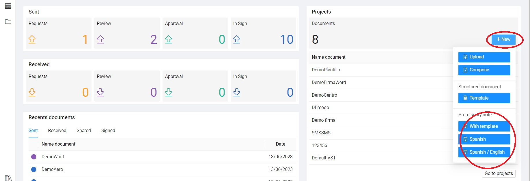530x181 pixels.
Task: Click the orange Sent Requests upload icon
Action: [x=32, y=39]
